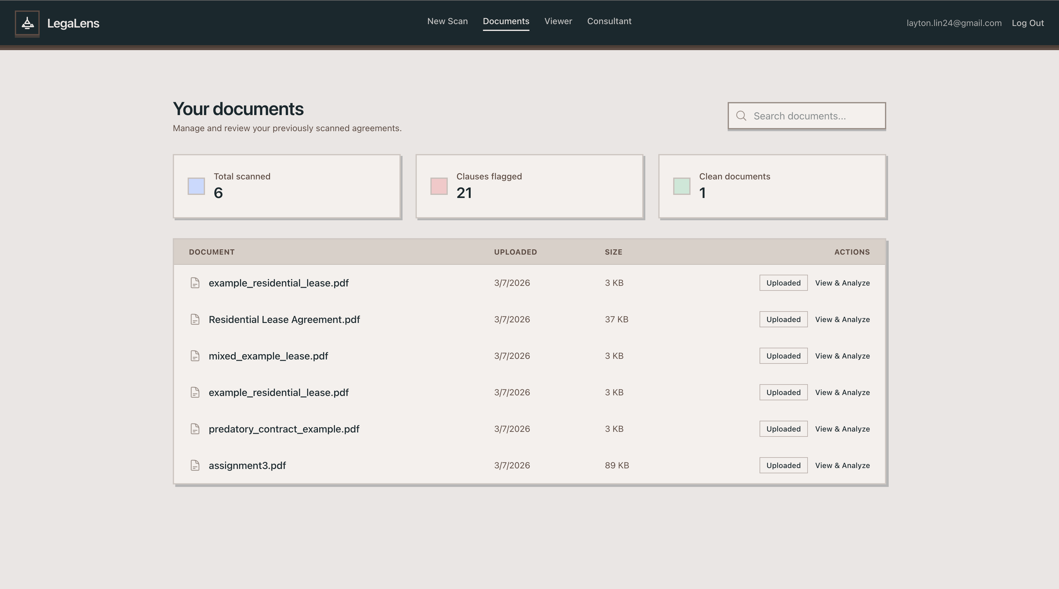Click Uploaded badge for Residential Lease Agreement.pdf
This screenshot has width=1059, height=589.
tap(783, 320)
